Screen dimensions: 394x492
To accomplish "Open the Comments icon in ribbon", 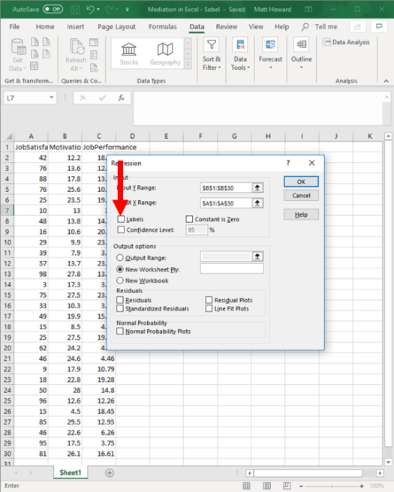I will pyautogui.click(x=379, y=27).
